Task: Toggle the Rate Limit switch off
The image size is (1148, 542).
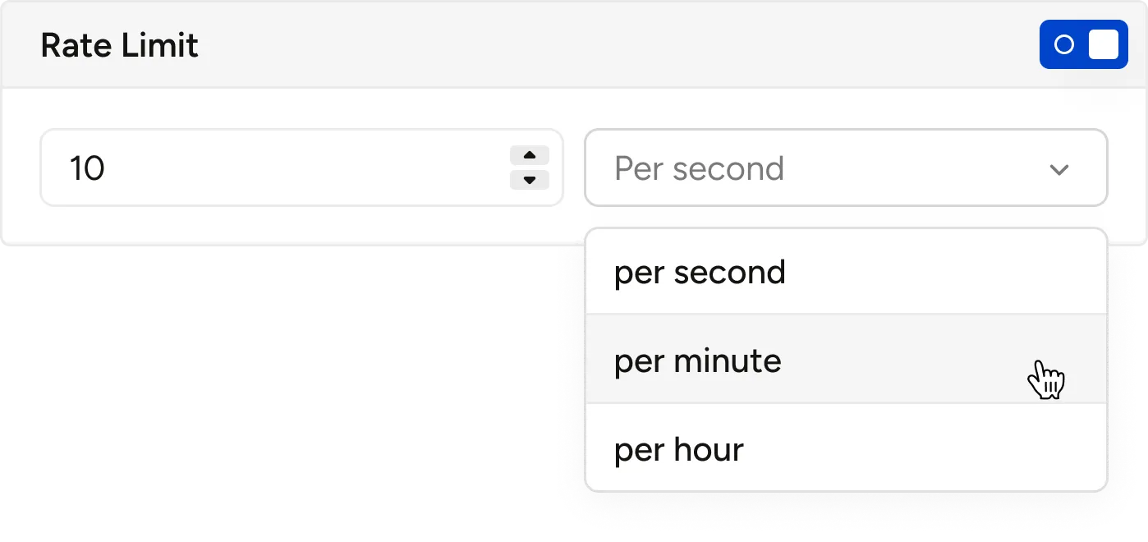Action: tap(1083, 44)
